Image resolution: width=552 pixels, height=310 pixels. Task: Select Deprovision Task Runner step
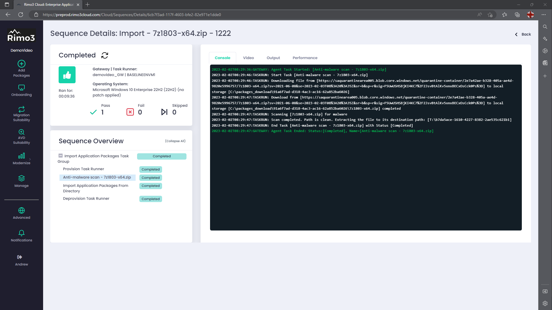point(86,199)
